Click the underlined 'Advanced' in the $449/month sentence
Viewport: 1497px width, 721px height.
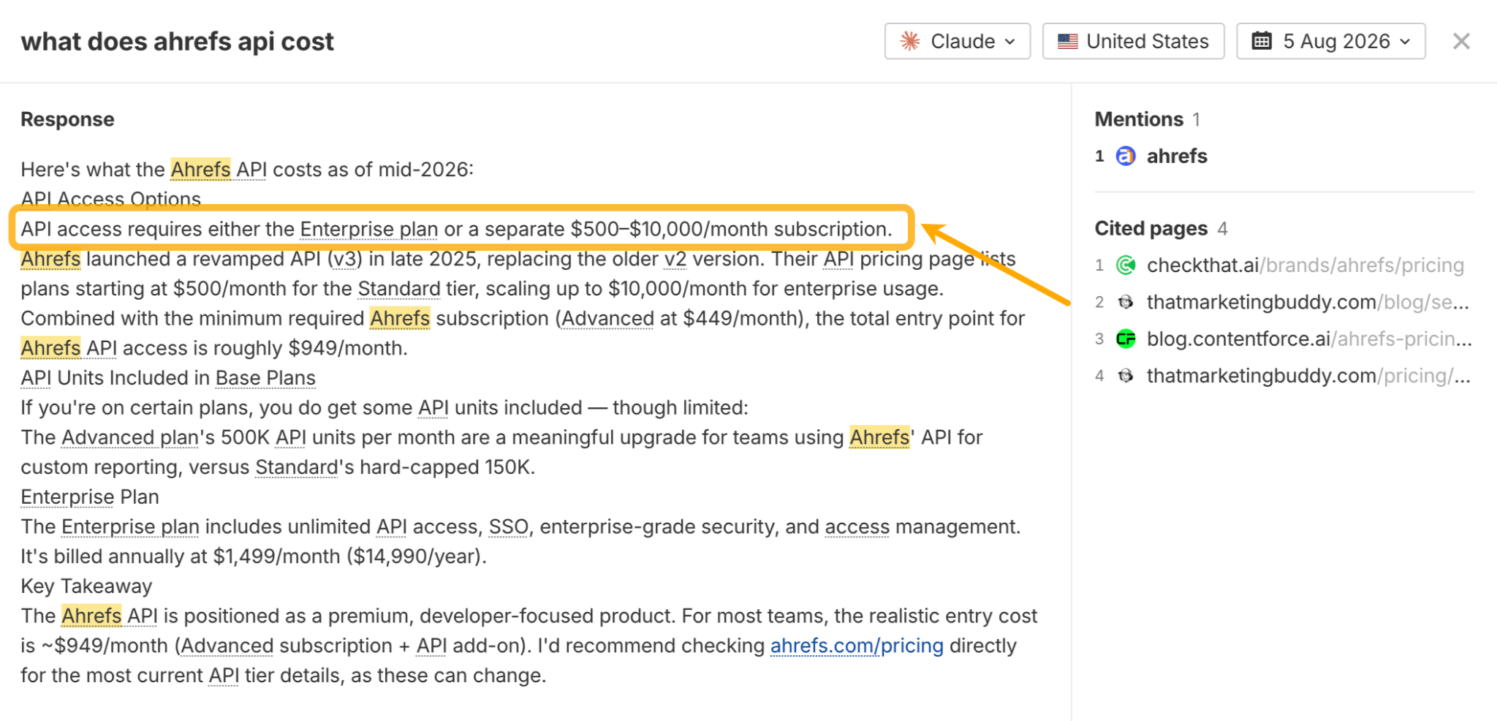click(607, 319)
